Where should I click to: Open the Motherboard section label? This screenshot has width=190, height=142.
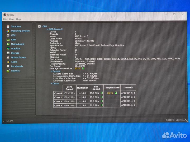(x=18, y=44)
